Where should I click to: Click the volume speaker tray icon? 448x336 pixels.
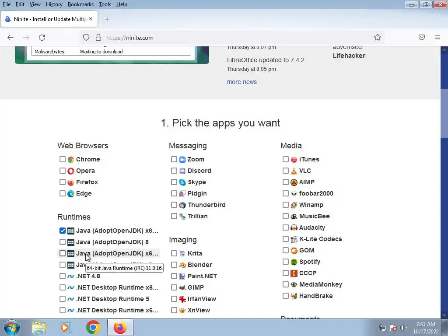tap(404, 328)
